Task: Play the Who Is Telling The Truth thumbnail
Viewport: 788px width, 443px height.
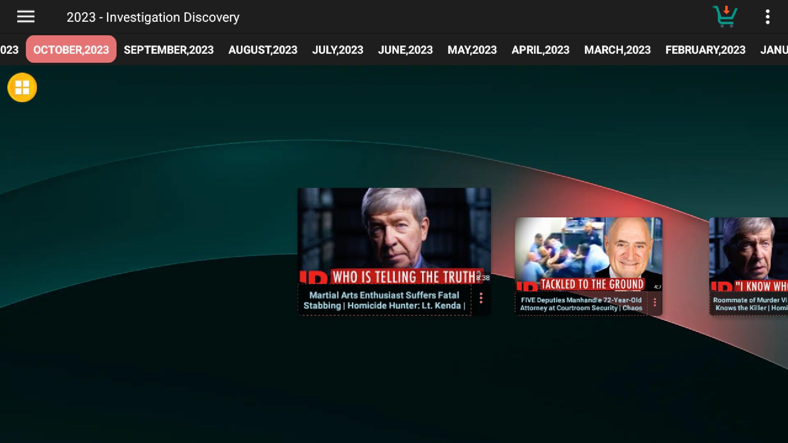Action: 394,236
